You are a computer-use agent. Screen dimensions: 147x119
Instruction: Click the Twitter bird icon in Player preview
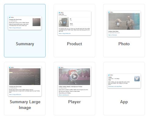59,67
